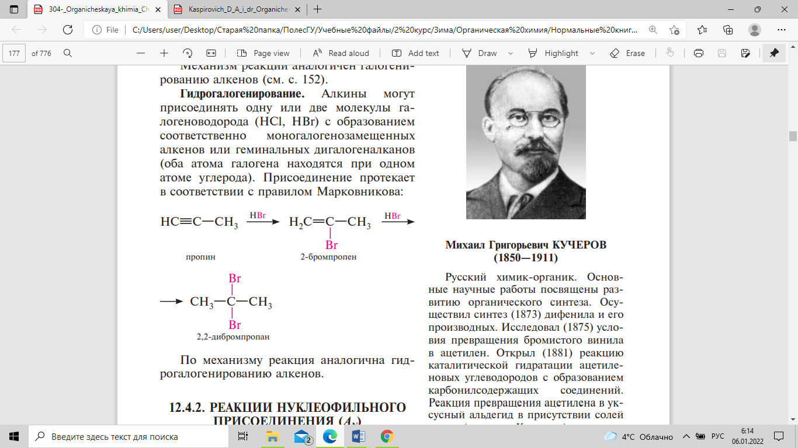Open the Collections panel
Viewport: 798px width, 448px height.
[728, 30]
